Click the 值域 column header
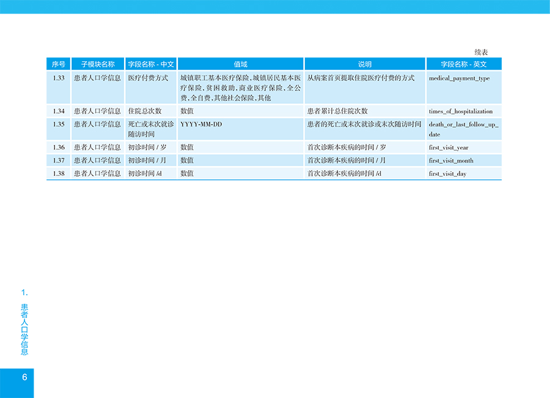Viewport: 550px width, 398px height. tap(241, 64)
